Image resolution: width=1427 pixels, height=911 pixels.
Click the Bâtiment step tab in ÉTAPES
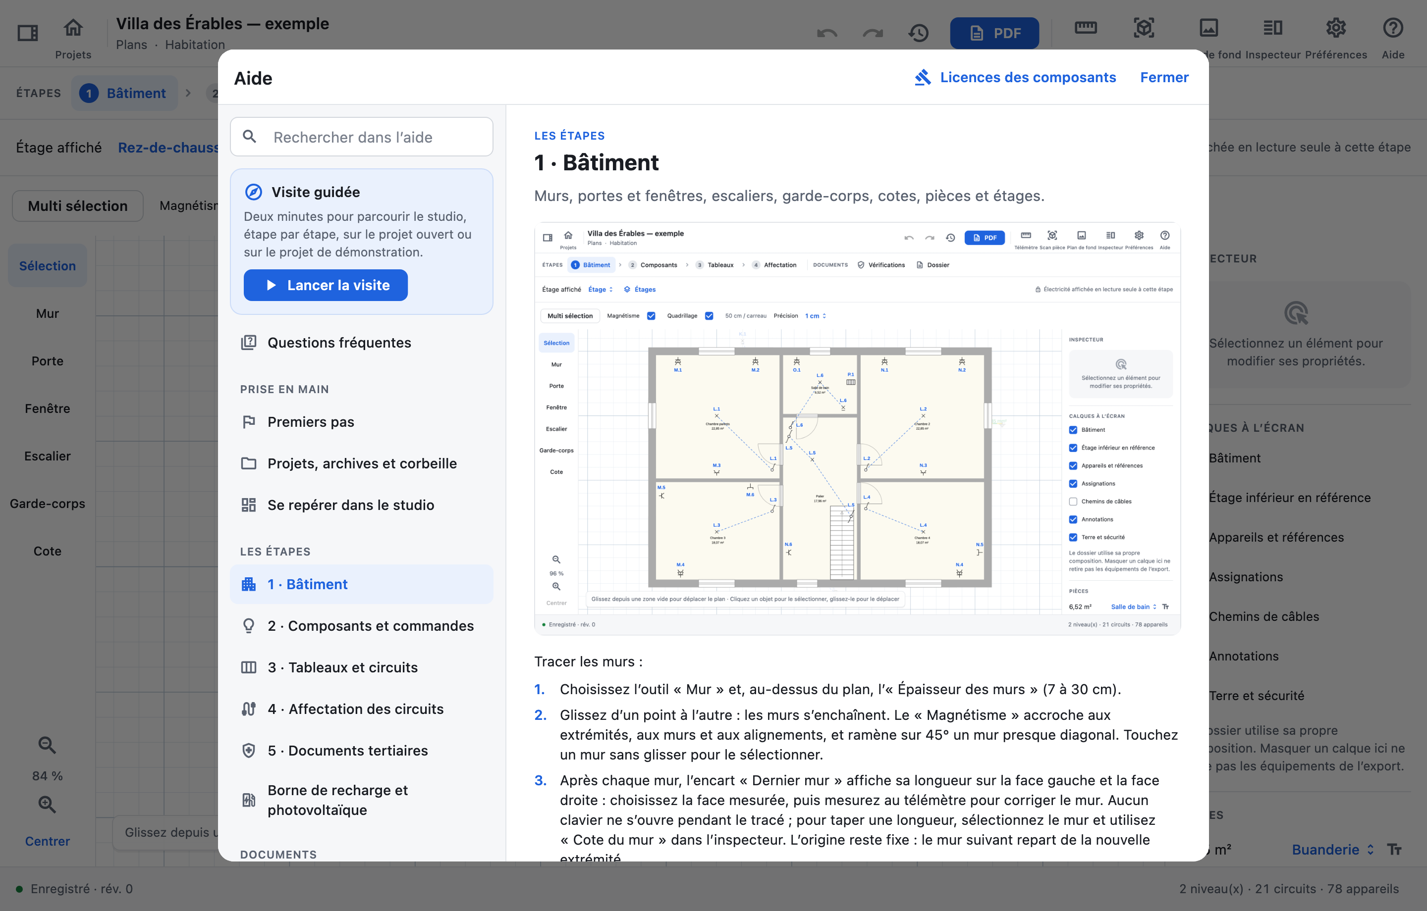pos(124,93)
